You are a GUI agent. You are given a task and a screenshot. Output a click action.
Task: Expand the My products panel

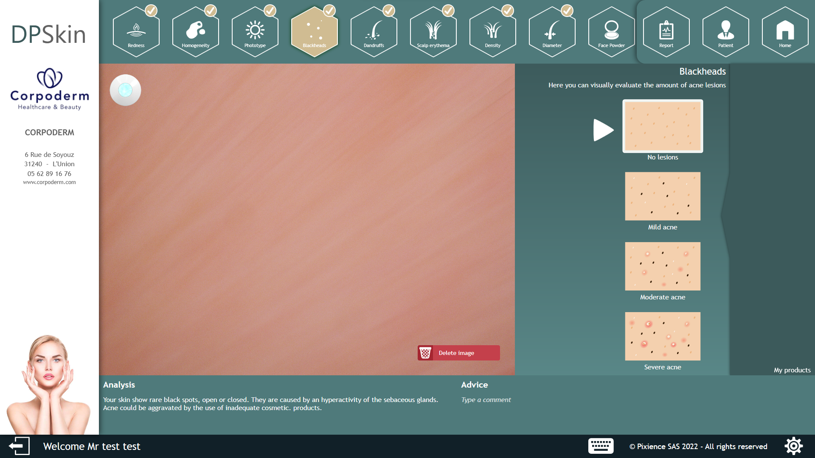click(x=792, y=370)
